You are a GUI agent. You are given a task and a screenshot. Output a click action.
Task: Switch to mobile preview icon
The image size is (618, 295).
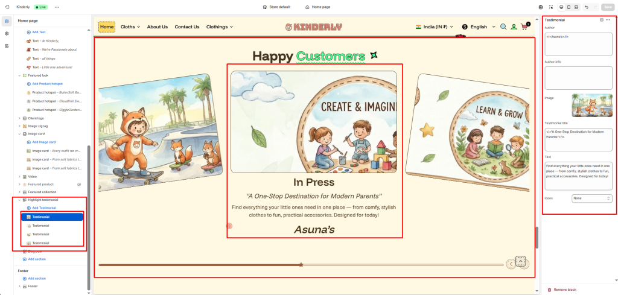(568, 7)
